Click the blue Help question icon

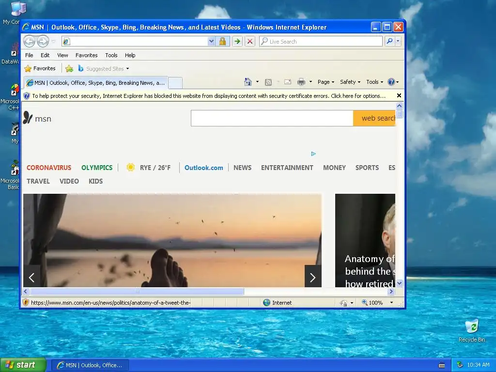(391, 82)
